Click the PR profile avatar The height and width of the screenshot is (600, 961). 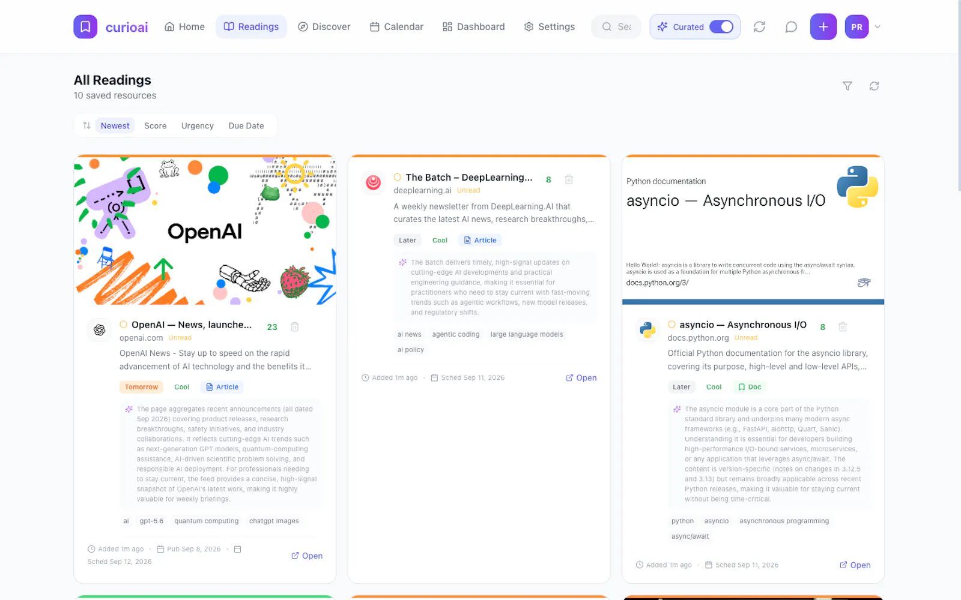tap(856, 26)
